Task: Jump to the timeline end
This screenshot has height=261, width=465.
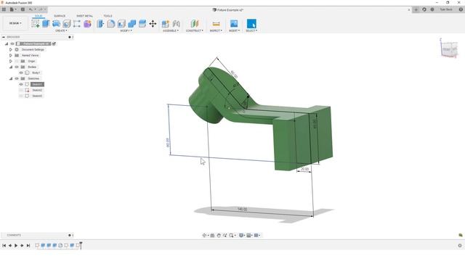Action: click(x=28, y=246)
